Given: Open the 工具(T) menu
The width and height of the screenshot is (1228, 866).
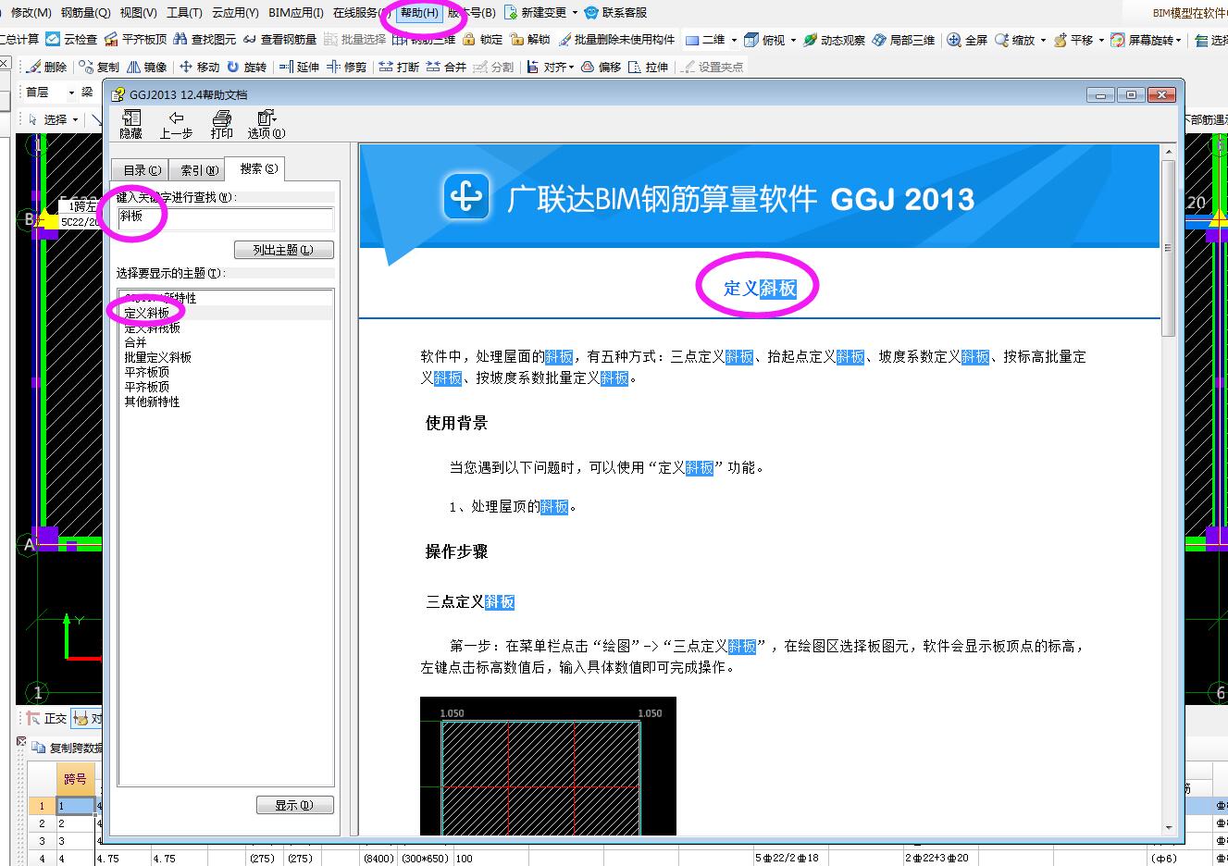Looking at the screenshot, I should [x=184, y=13].
